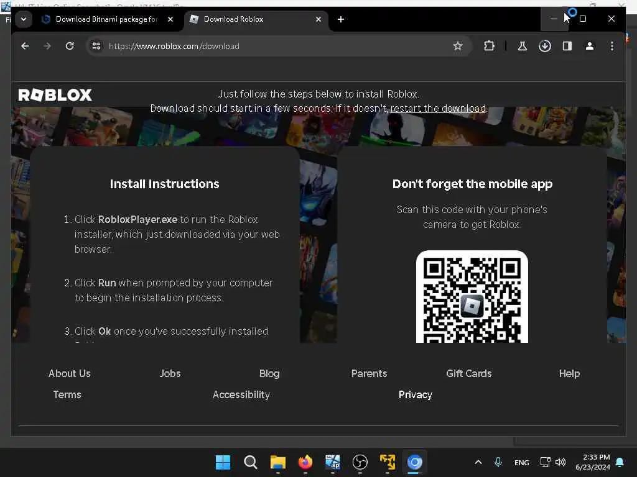Click the Install Instructions heading
637x477 pixels.
point(164,184)
